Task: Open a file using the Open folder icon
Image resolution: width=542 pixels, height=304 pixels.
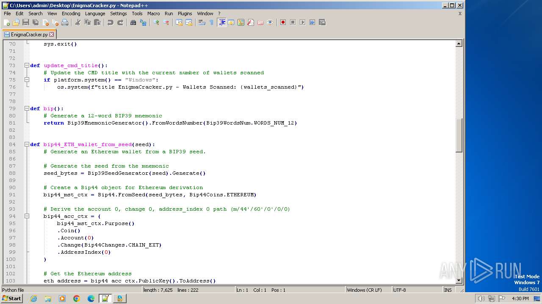Action: (16, 22)
